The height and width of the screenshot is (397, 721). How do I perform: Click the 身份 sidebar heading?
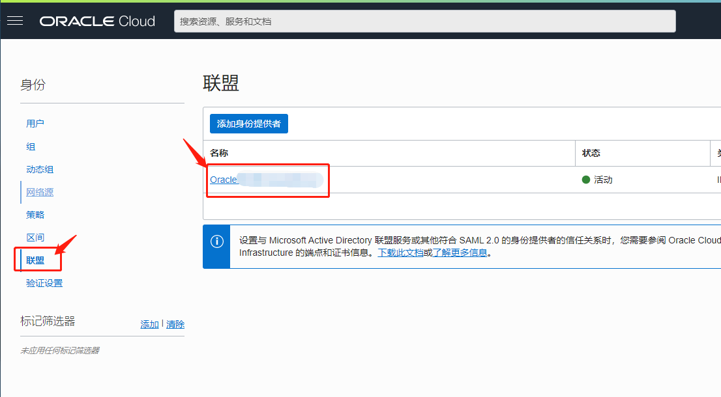click(33, 85)
